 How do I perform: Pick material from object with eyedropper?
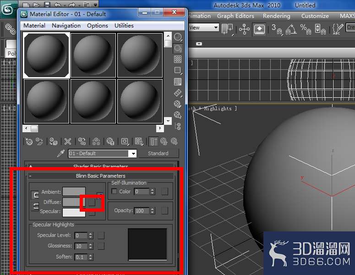(61, 153)
